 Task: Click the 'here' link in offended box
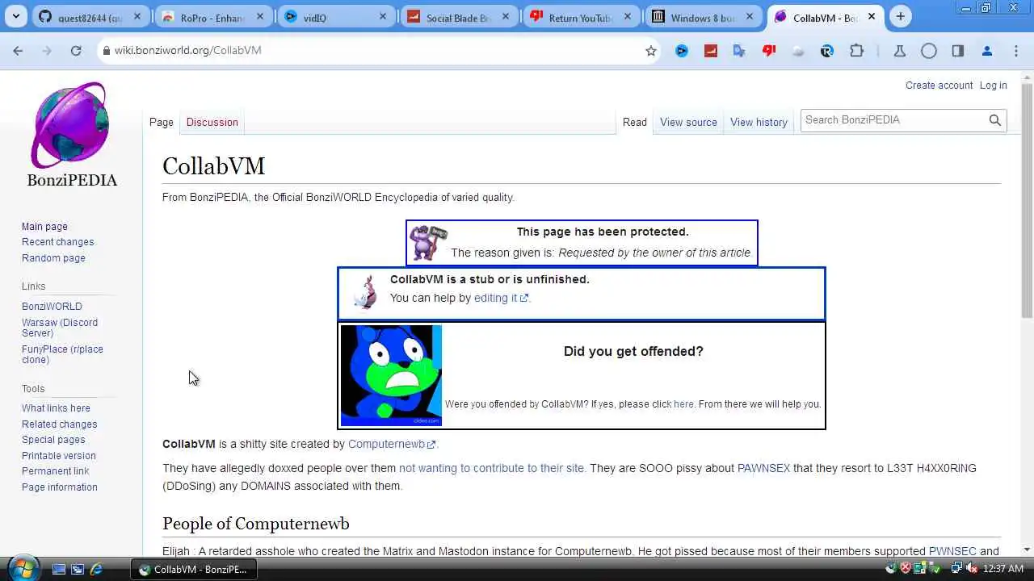pyautogui.click(x=683, y=404)
